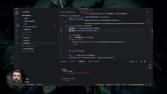Image resolution: width=167 pixels, height=94 pixels.
Task: Open api-test.iml in the file tree
Action: pyautogui.click(x=28, y=32)
